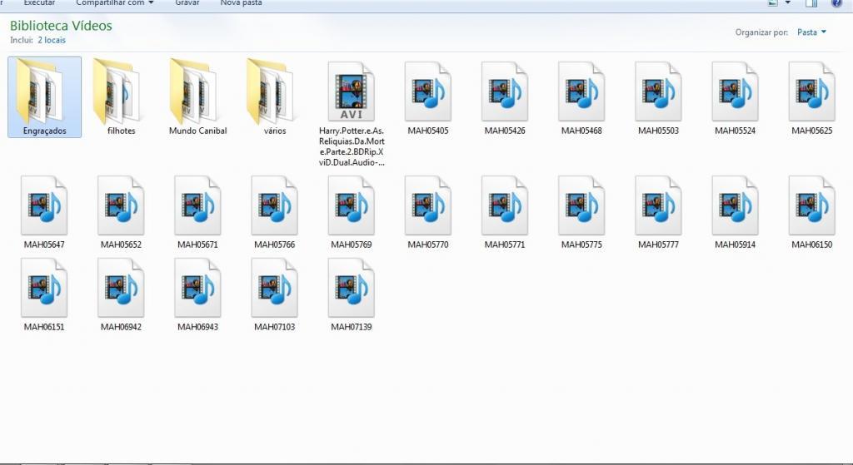
Task: Select video file MAH05671
Action: pos(197,212)
